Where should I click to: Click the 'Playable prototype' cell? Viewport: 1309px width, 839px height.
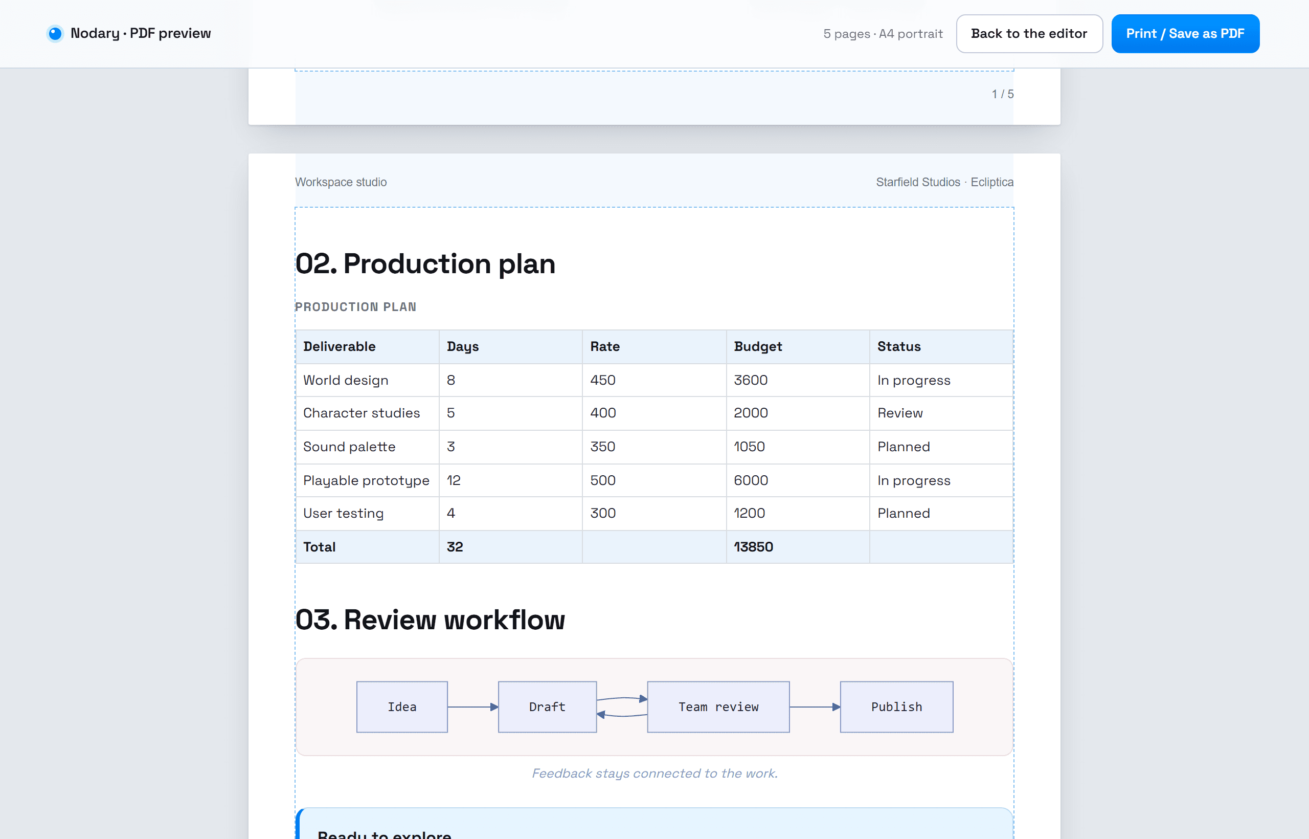(x=368, y=480)
